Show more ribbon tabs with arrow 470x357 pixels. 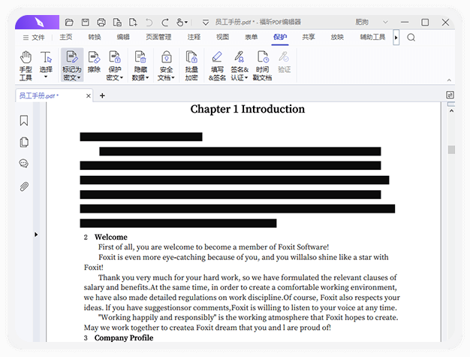tap(396, 38)
